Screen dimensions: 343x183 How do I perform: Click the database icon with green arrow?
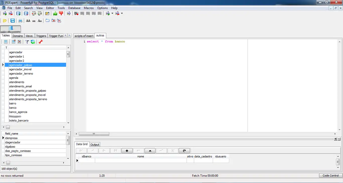click(x=18, y=13)
